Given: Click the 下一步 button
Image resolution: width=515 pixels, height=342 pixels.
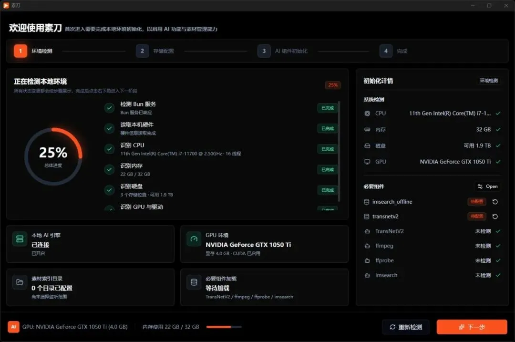Looking at the screenshot, I should (x=472, y=327).
